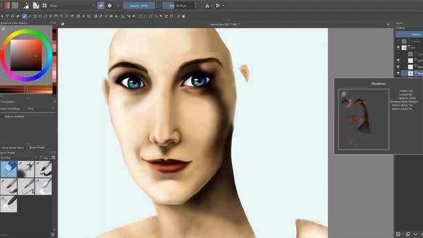
Task: Click the reload original preset icon
Action: click(118, 5)
